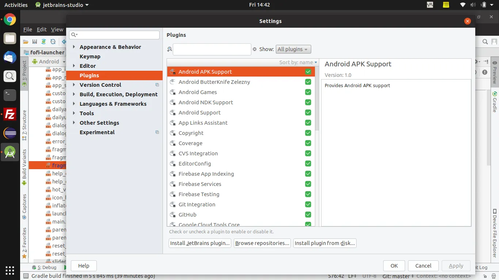Click the Android Games plugin icon
The image size is (499, 280).
173,92
